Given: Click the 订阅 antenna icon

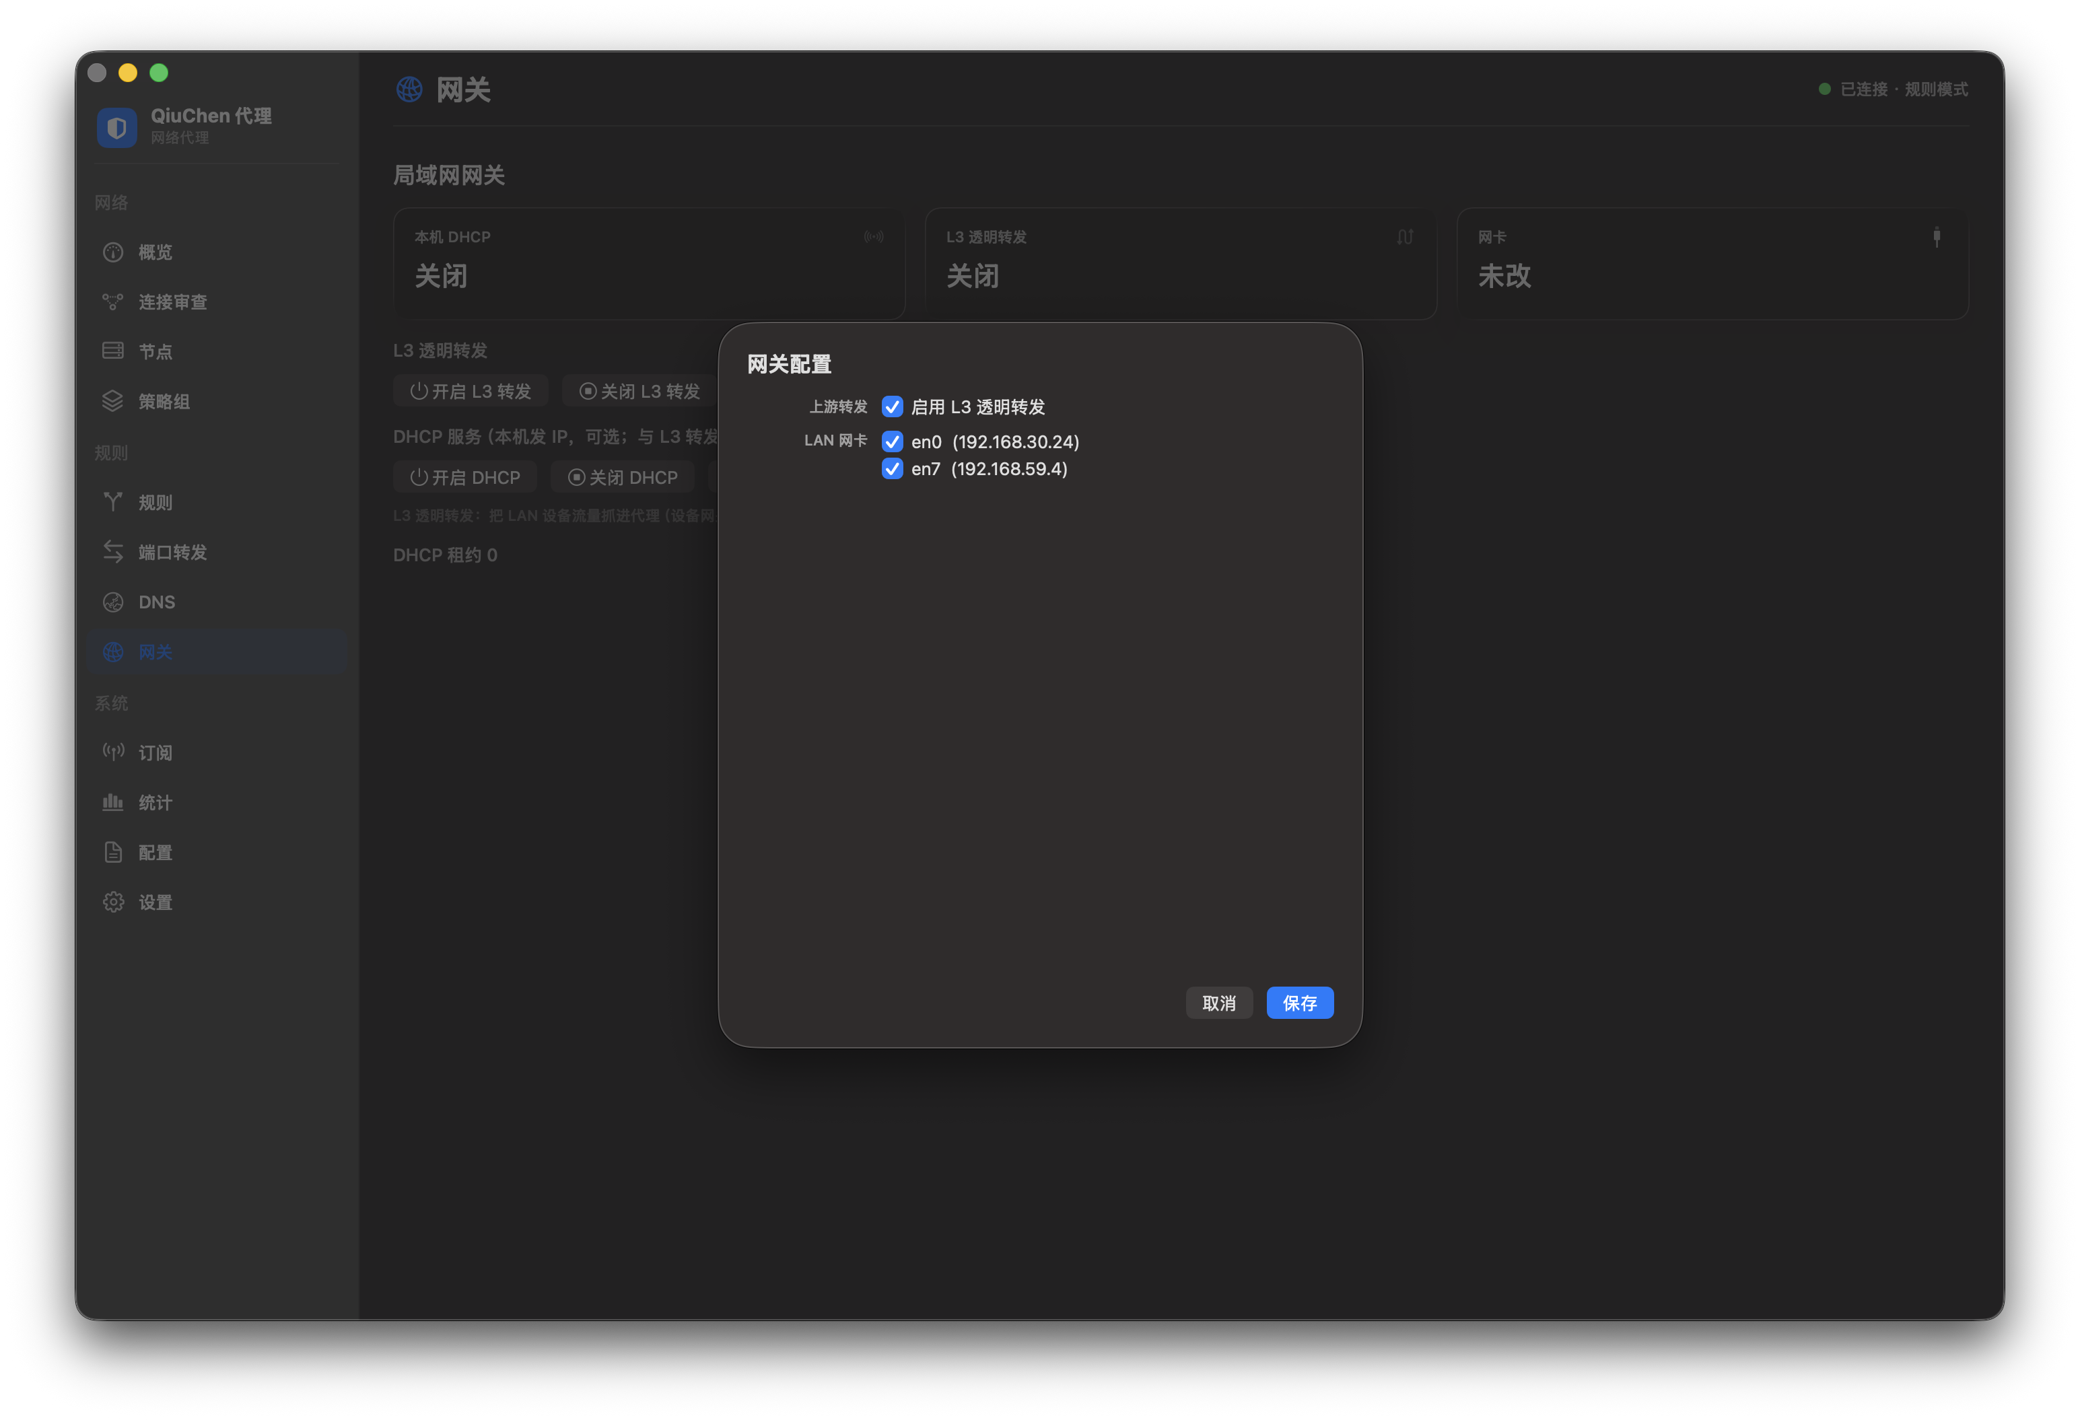Looking at the screenshot, I should 113,752.
